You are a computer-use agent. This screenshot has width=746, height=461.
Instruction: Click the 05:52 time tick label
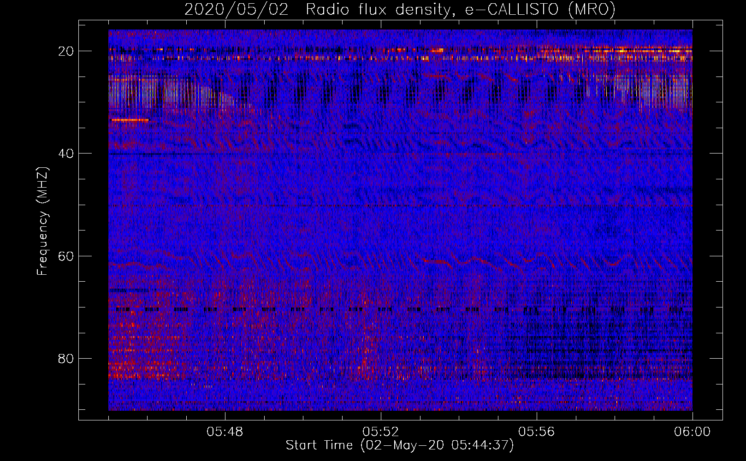[381, 432]
